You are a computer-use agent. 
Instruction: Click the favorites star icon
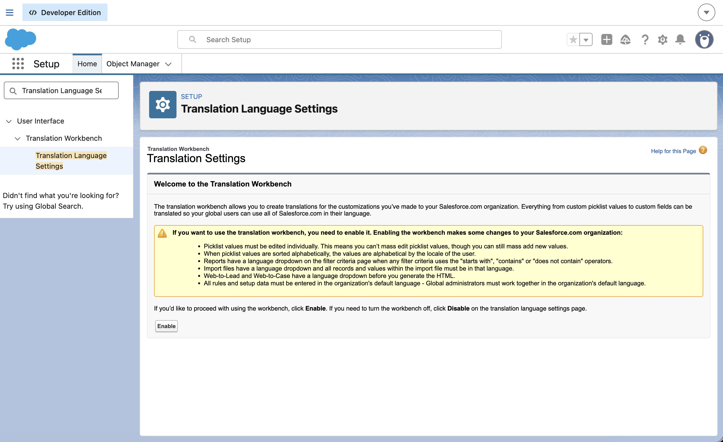(x=573, y=39)
